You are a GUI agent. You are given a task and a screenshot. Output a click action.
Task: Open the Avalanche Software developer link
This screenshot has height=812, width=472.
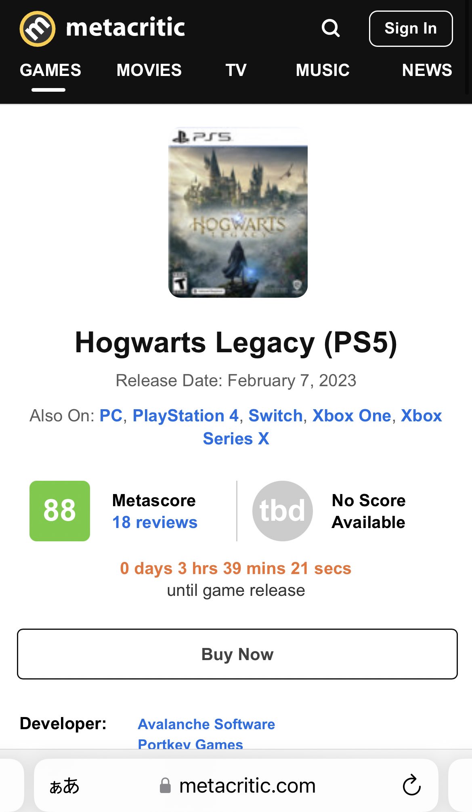(x=206, y=724)
